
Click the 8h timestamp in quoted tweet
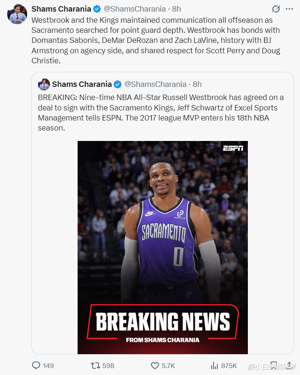[x=197, y=84]
